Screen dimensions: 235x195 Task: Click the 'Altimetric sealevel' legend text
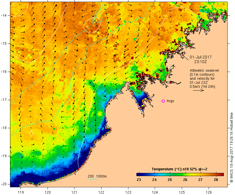point(204,71)
